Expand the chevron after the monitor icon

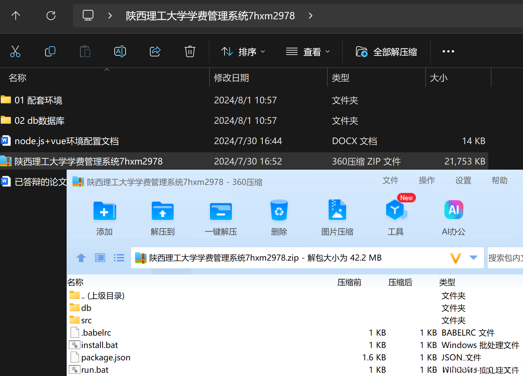click(110, 16)
